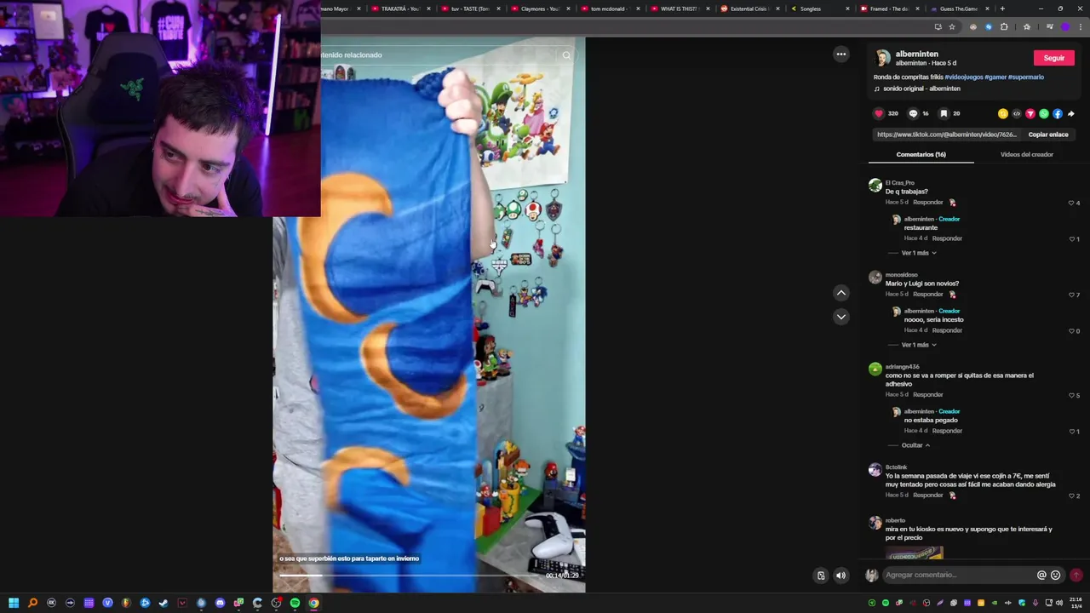
Task: Insert an @ mention in comment box
Action: click(1041, 575)
